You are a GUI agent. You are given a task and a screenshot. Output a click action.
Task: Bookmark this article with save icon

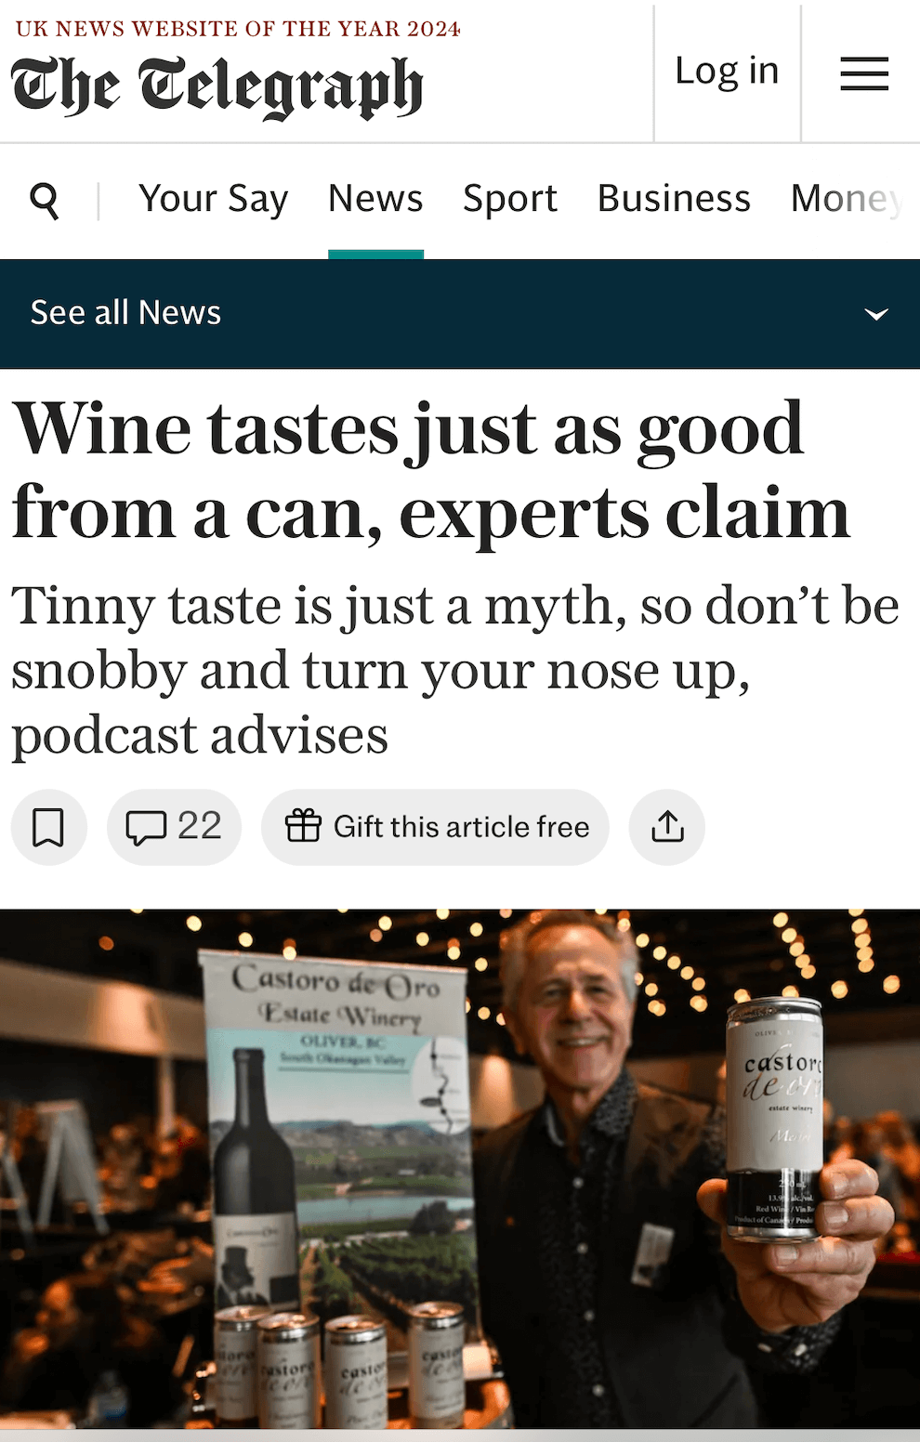[48, 827]
